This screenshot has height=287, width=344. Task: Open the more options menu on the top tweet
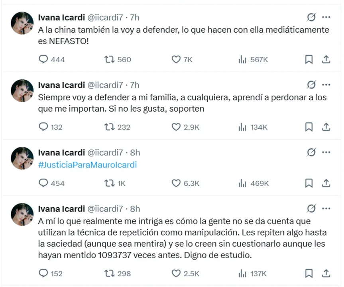pyautogui.click(x=326, y=17)
